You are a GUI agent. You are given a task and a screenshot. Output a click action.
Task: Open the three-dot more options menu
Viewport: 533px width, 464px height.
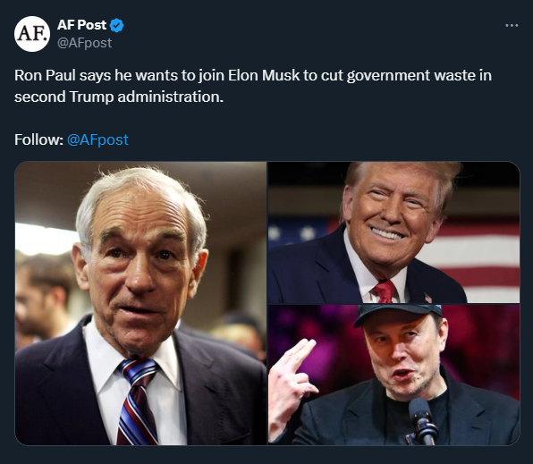point(512,26)
